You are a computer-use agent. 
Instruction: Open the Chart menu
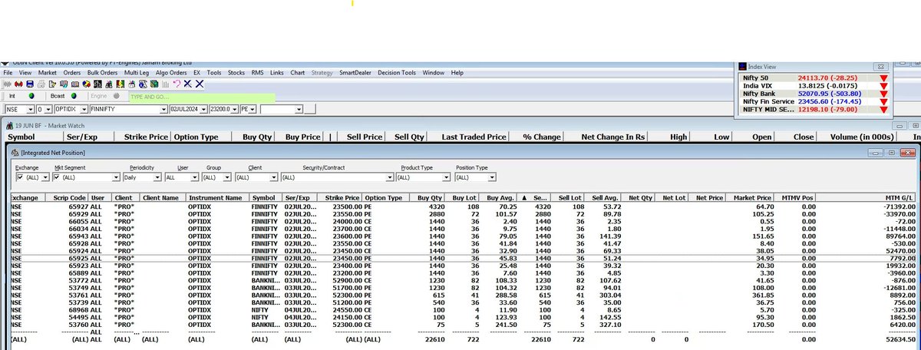coord(298,72)
